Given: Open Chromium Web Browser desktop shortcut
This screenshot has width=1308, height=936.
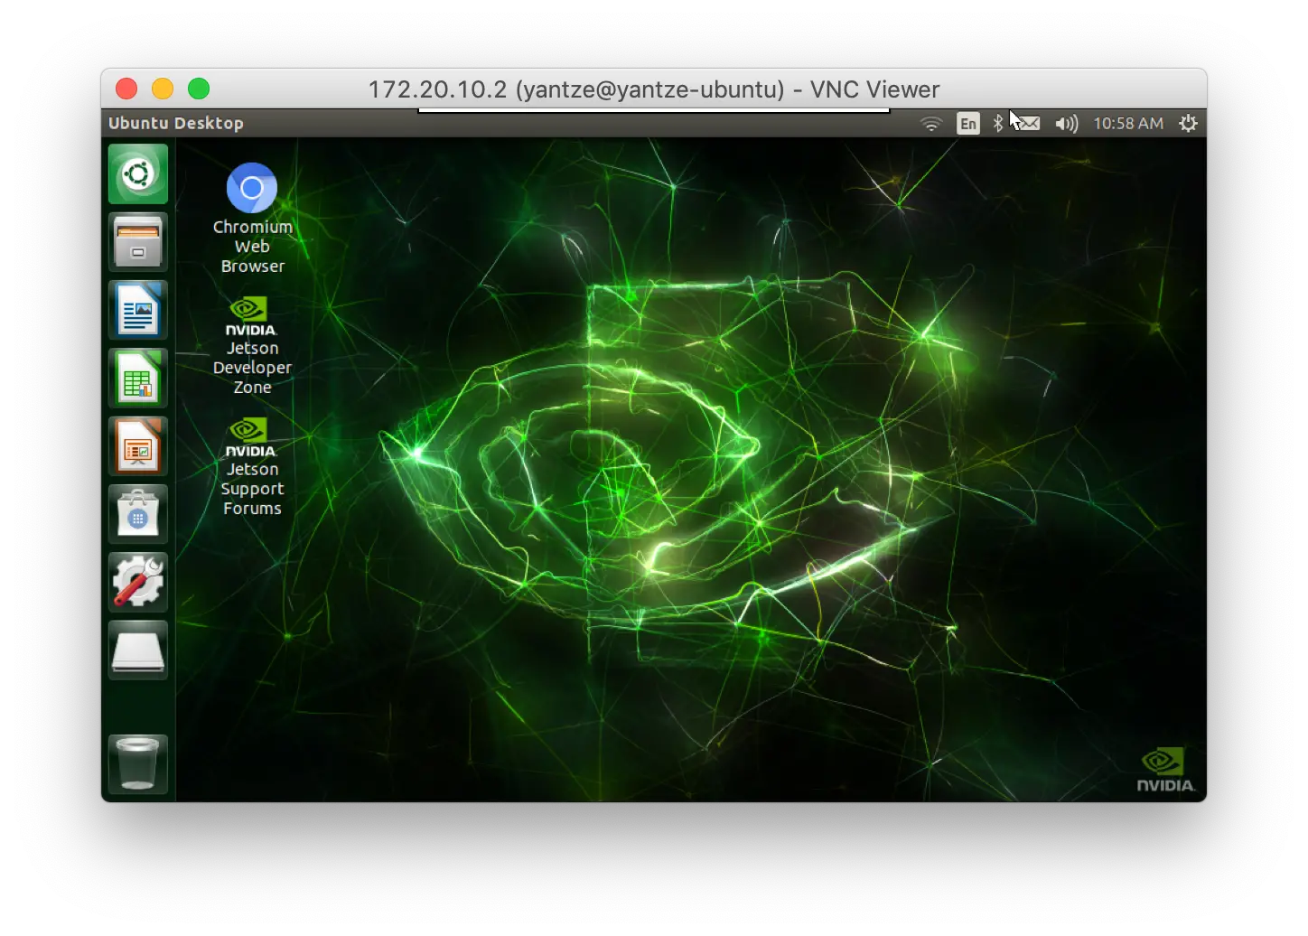Looking at the screenshot, I should point(252,189).
